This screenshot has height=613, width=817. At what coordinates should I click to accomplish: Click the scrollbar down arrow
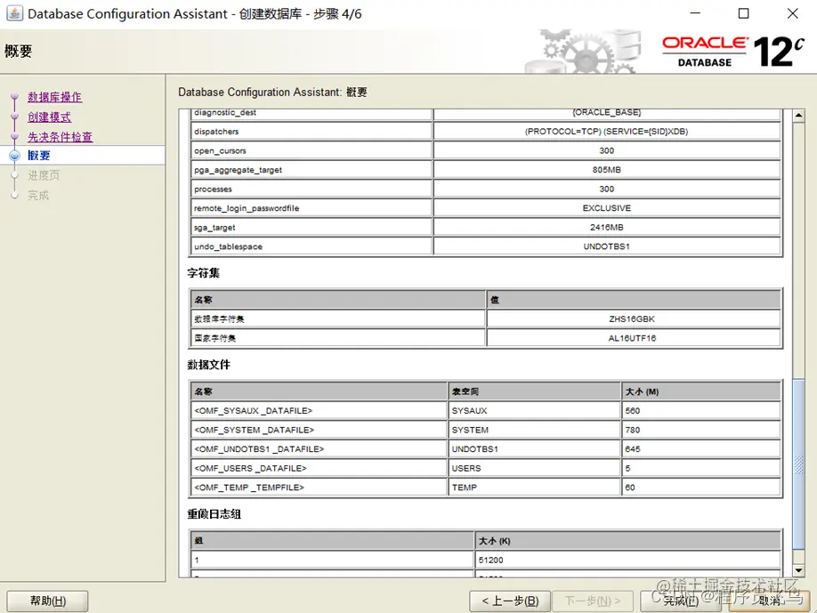click(x=798, y=570)
